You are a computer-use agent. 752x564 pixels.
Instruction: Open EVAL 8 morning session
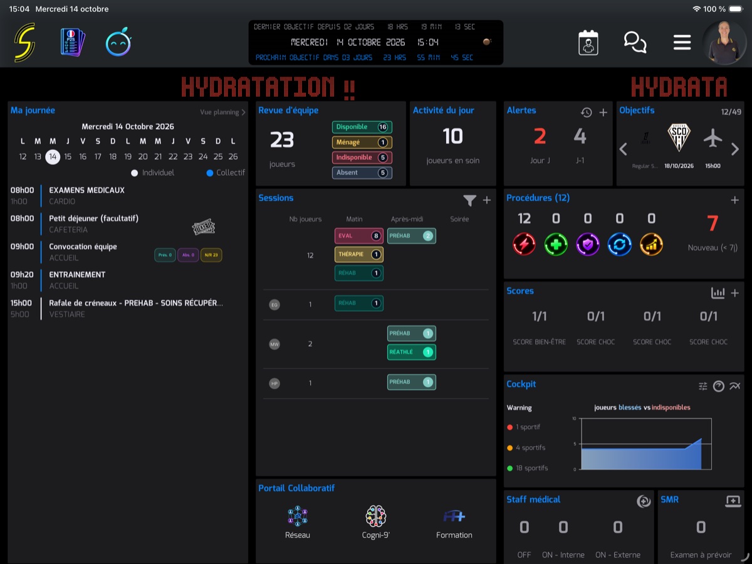pyautogui.click(x=359, y=236)
